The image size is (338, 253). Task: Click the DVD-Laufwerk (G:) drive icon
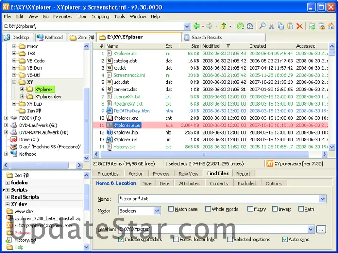14,125
